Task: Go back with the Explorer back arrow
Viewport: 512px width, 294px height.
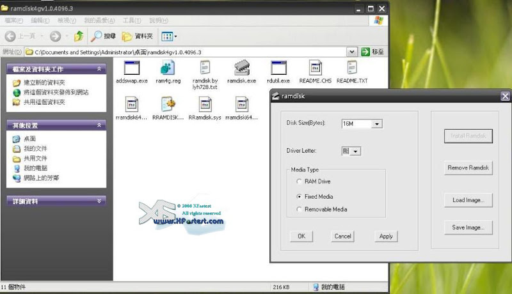Action: click(x=10, y=36)
